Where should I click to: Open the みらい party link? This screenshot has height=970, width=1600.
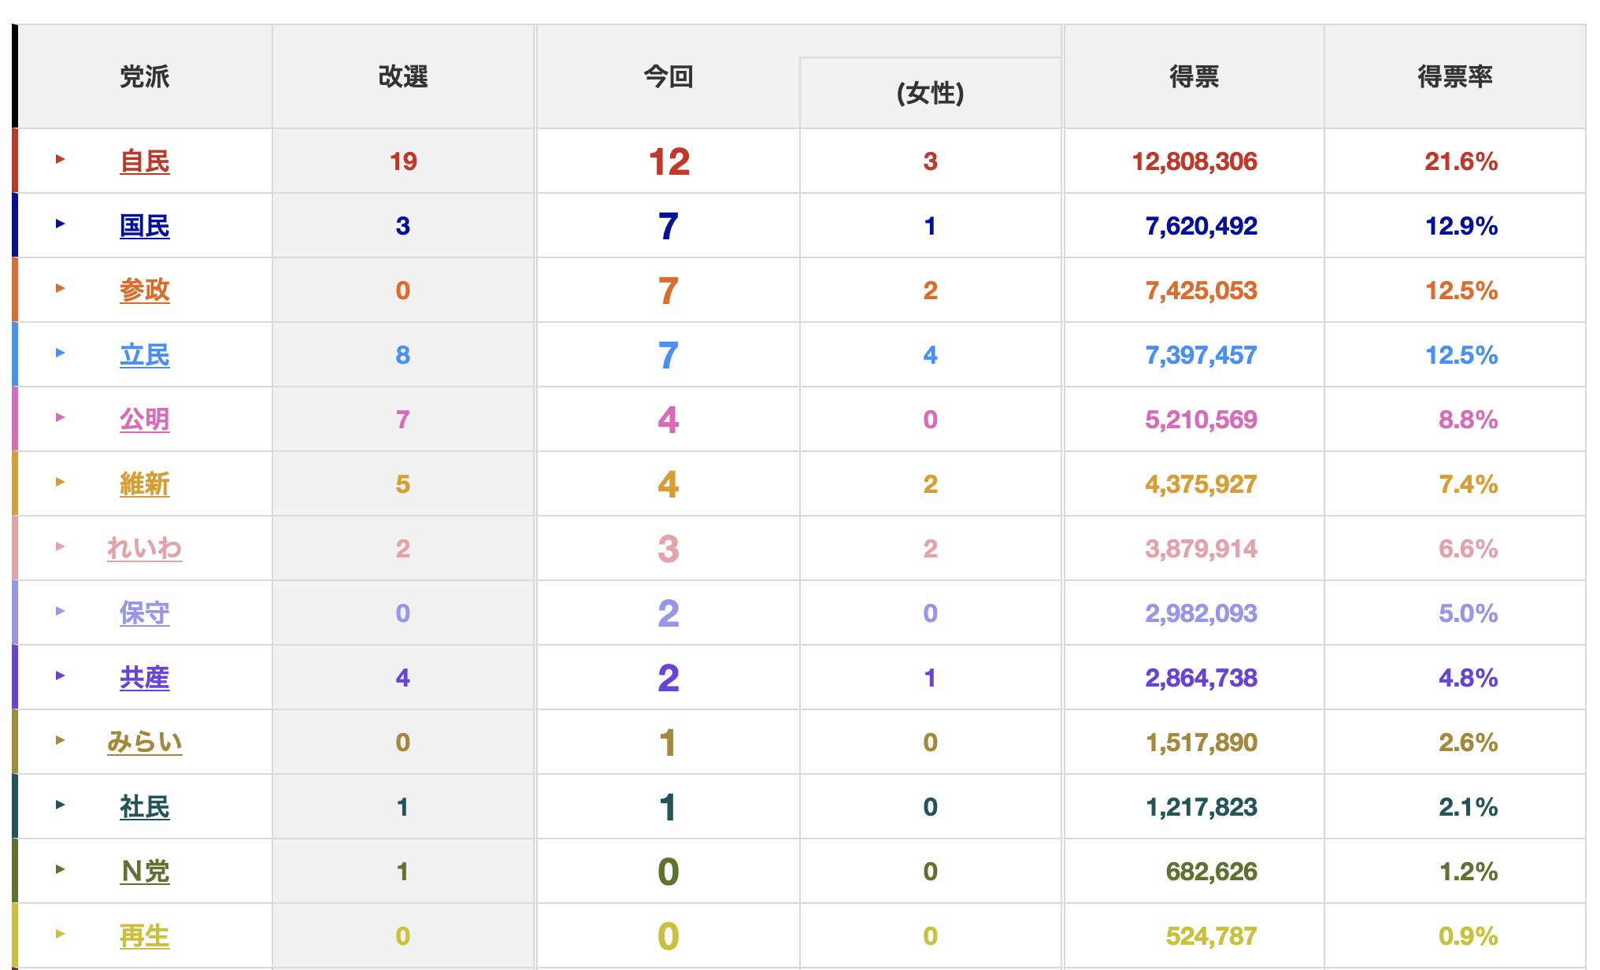pos(145,742)
